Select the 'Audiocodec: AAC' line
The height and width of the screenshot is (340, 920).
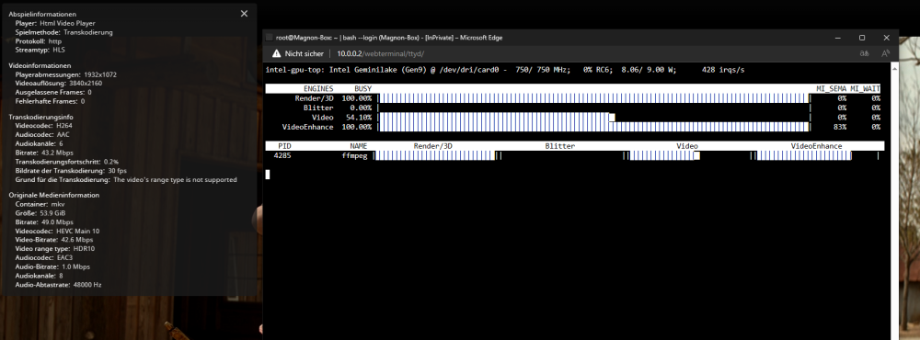click(x=42, y=135)
